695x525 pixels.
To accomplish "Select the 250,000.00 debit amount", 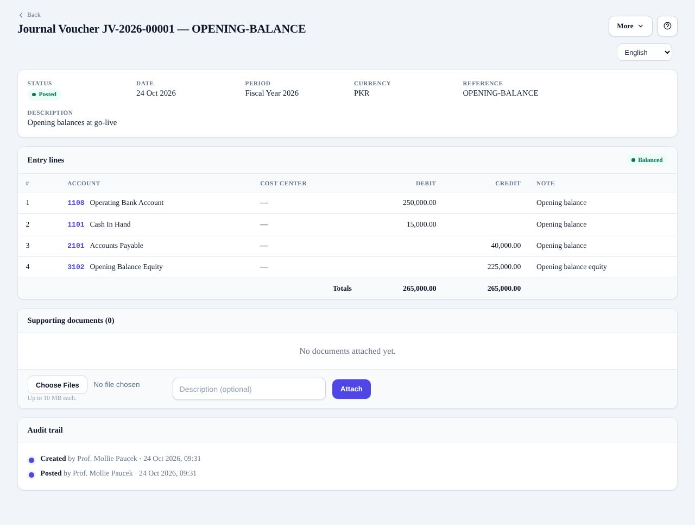I will (x=419, y=203).
